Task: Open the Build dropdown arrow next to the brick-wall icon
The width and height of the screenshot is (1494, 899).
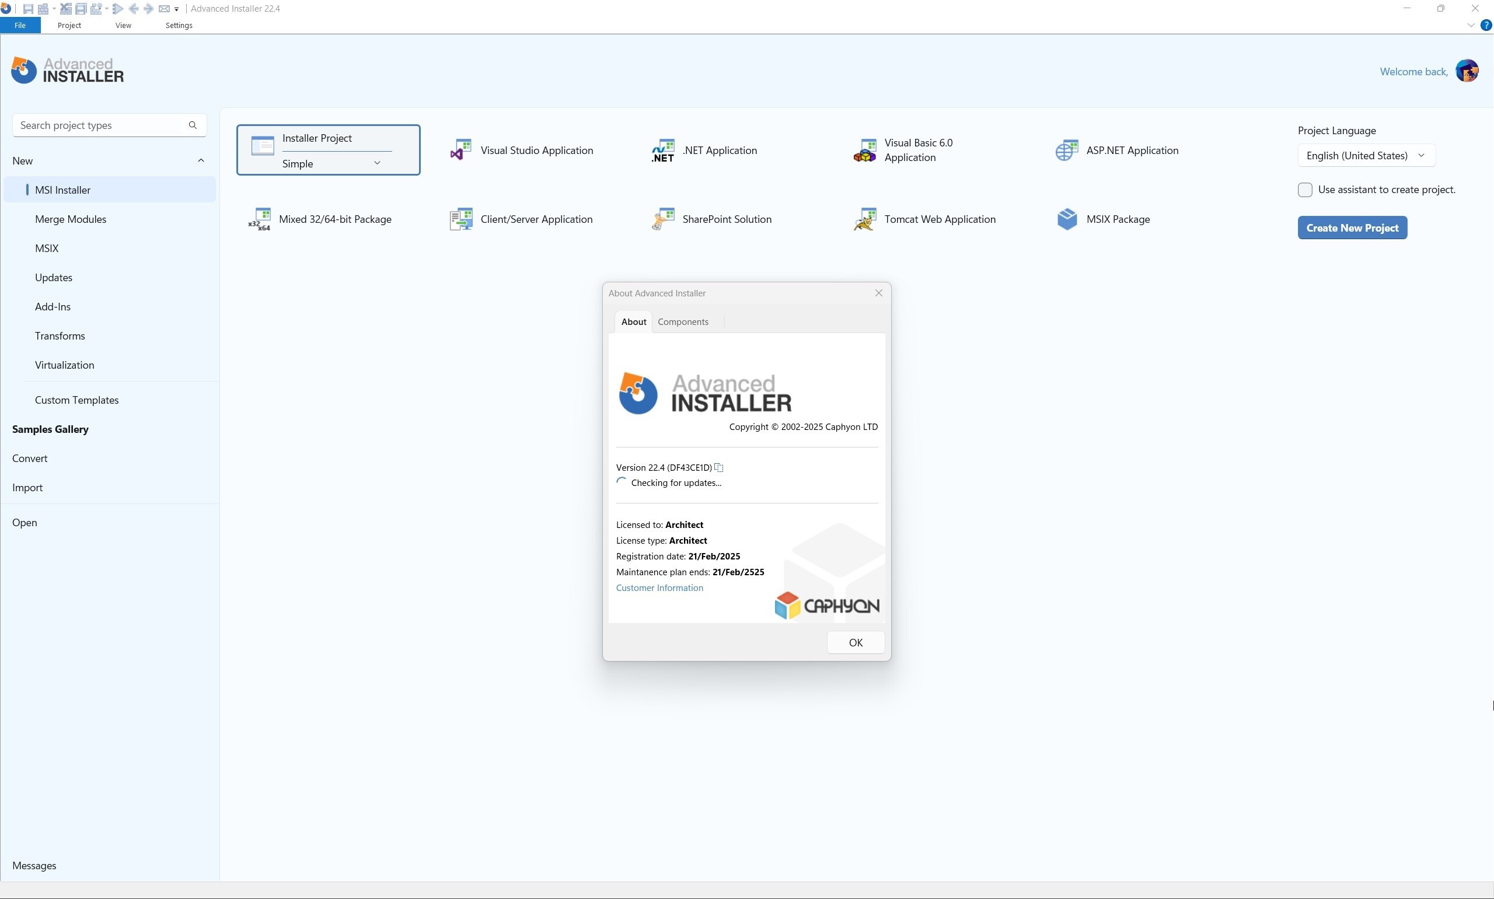Action: click(x=54, y=9)
